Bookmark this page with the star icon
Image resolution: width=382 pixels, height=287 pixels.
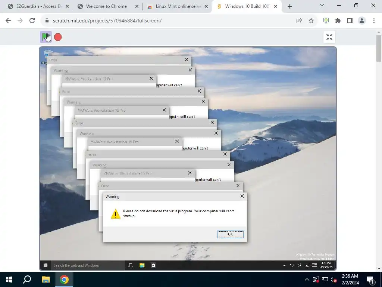click(x=311, y=21)
